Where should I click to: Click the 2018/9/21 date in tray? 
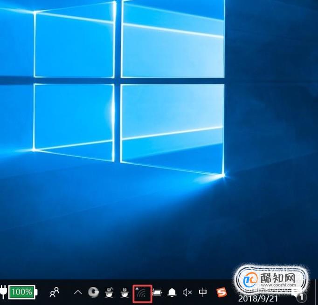tap(258, 298)
